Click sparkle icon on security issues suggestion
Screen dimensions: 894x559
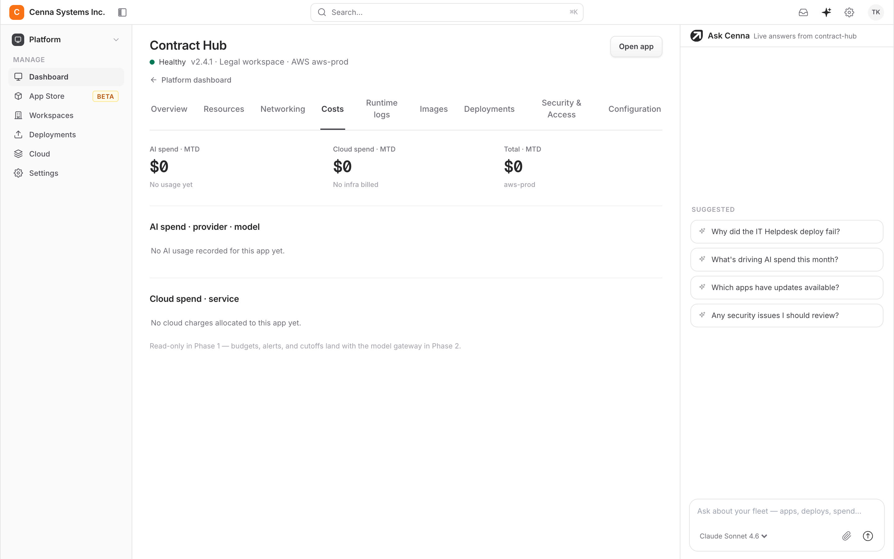(x=702, y=315)
